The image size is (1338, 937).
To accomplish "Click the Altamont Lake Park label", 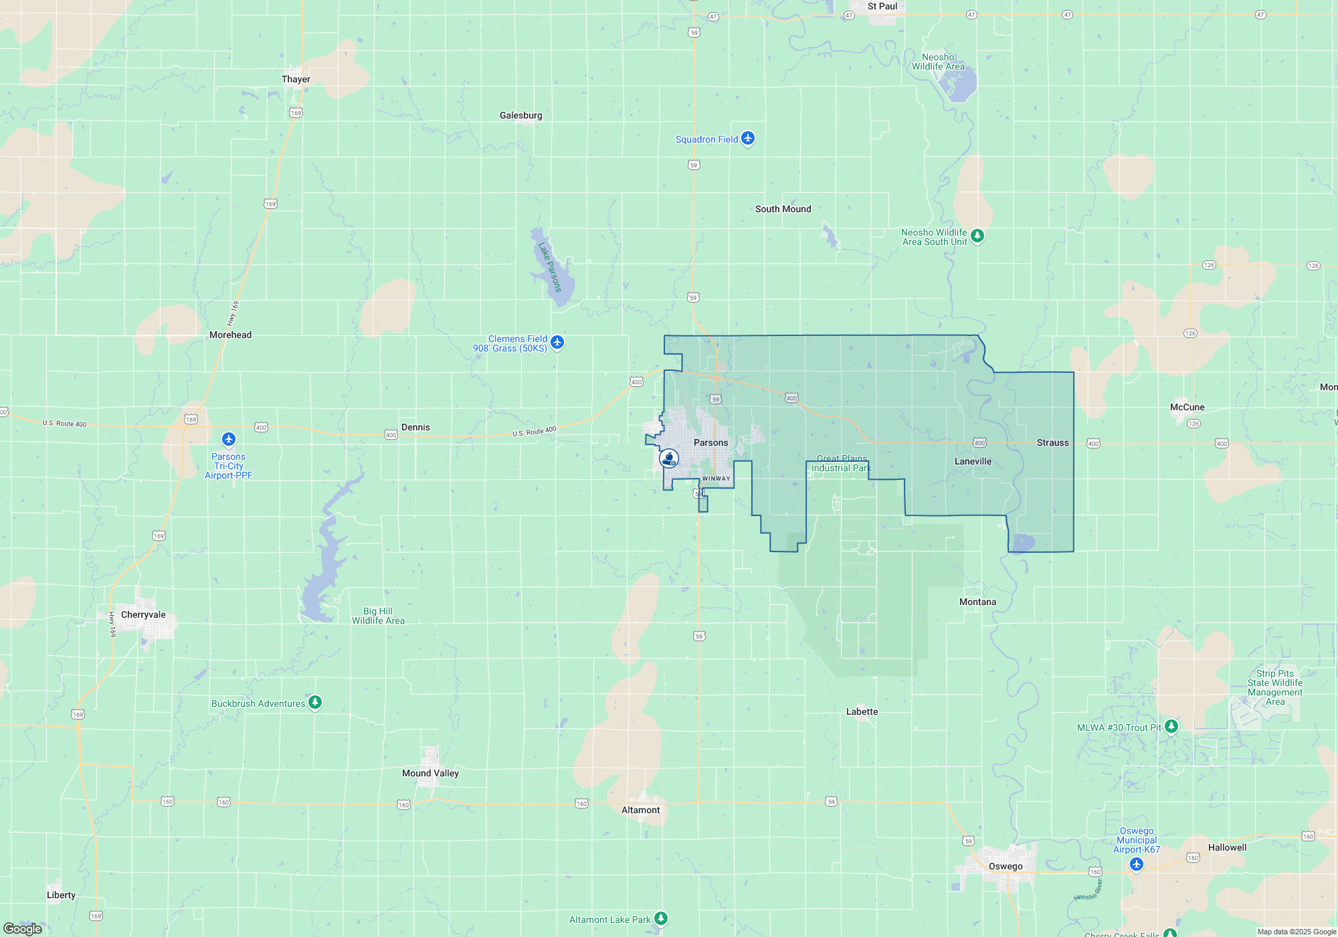I will pos(609,920).
